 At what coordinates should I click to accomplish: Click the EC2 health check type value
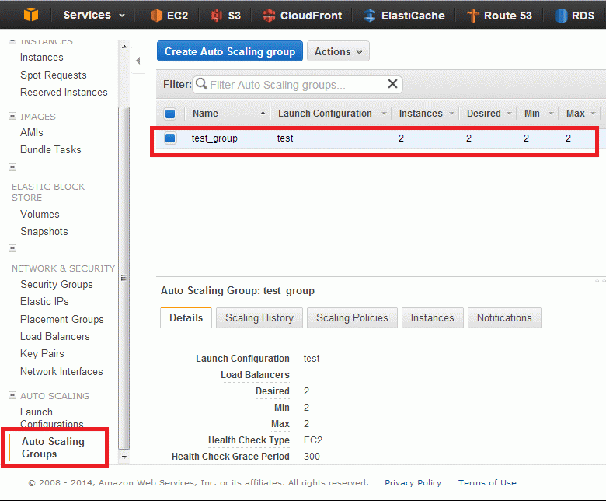(x=313, y=440)
